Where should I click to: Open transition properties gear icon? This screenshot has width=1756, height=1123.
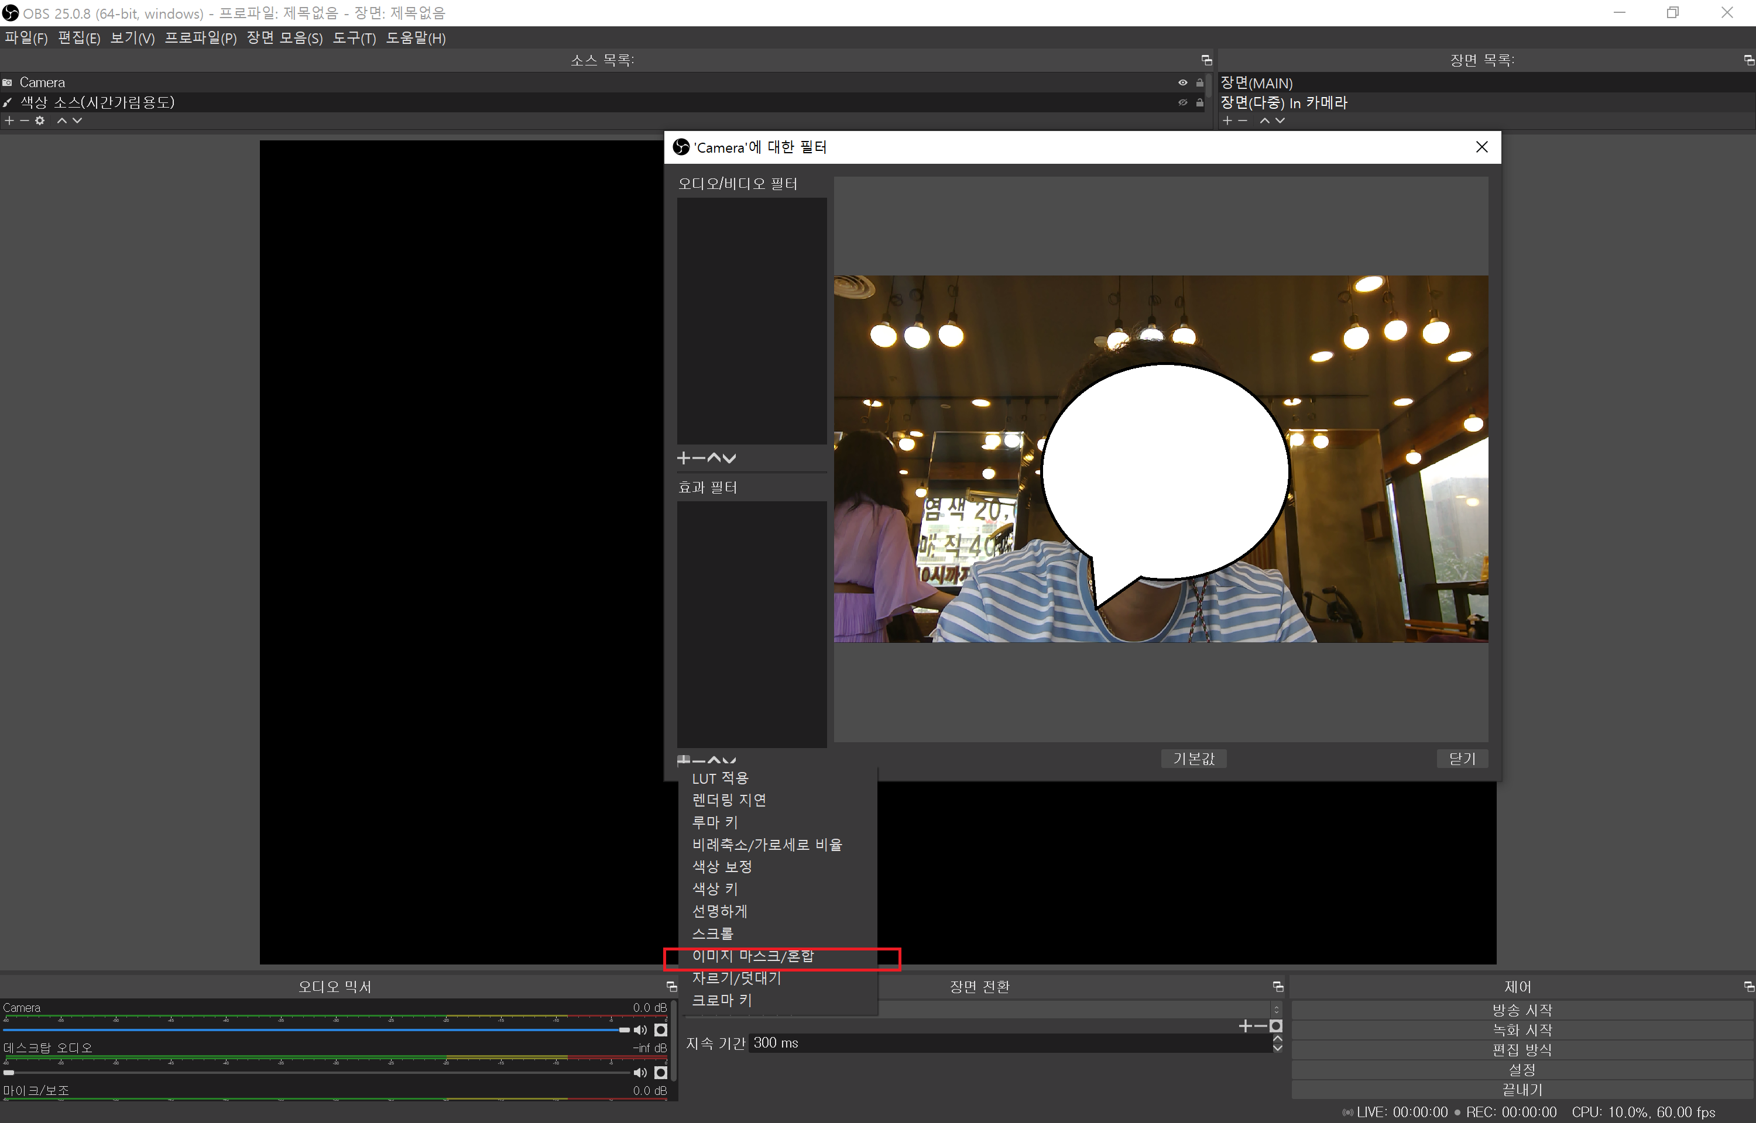point(1276,1026)
